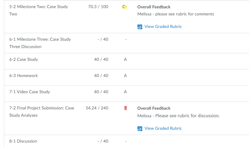Select the 6-3 Homework item
This screenshot has width=249, height=147.
click(x=24, y=75)
